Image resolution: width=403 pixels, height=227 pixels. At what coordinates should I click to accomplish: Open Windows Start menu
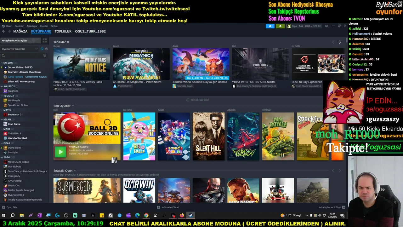tap(4, 215)
